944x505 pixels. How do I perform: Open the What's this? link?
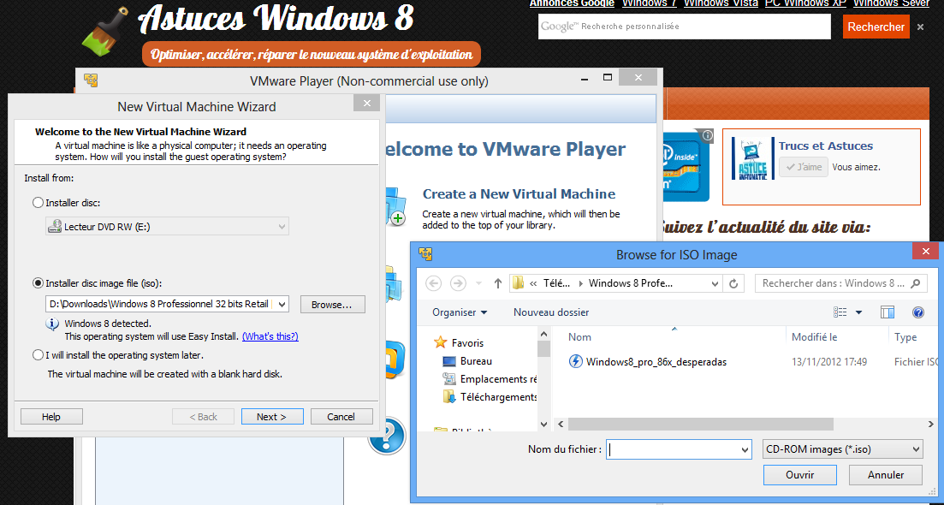(x=270, y=336)
